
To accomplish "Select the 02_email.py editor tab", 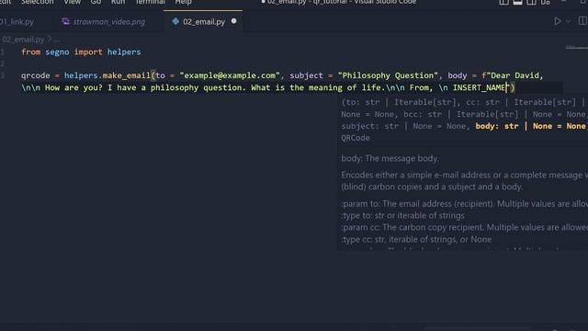I will tap(203, 22).
